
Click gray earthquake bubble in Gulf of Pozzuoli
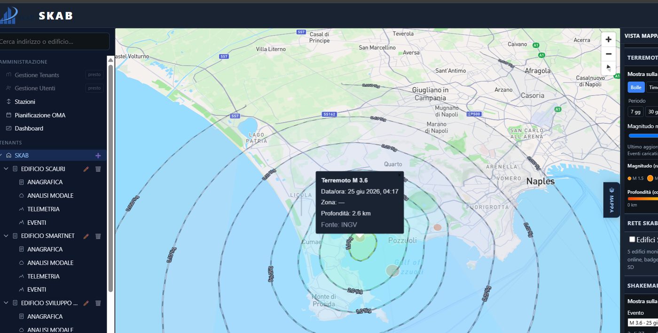[392, 270]
